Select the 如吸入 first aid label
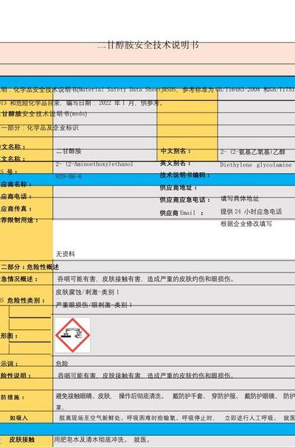The height and width of the screenshot is (447, 295). [x=19, y=418]
